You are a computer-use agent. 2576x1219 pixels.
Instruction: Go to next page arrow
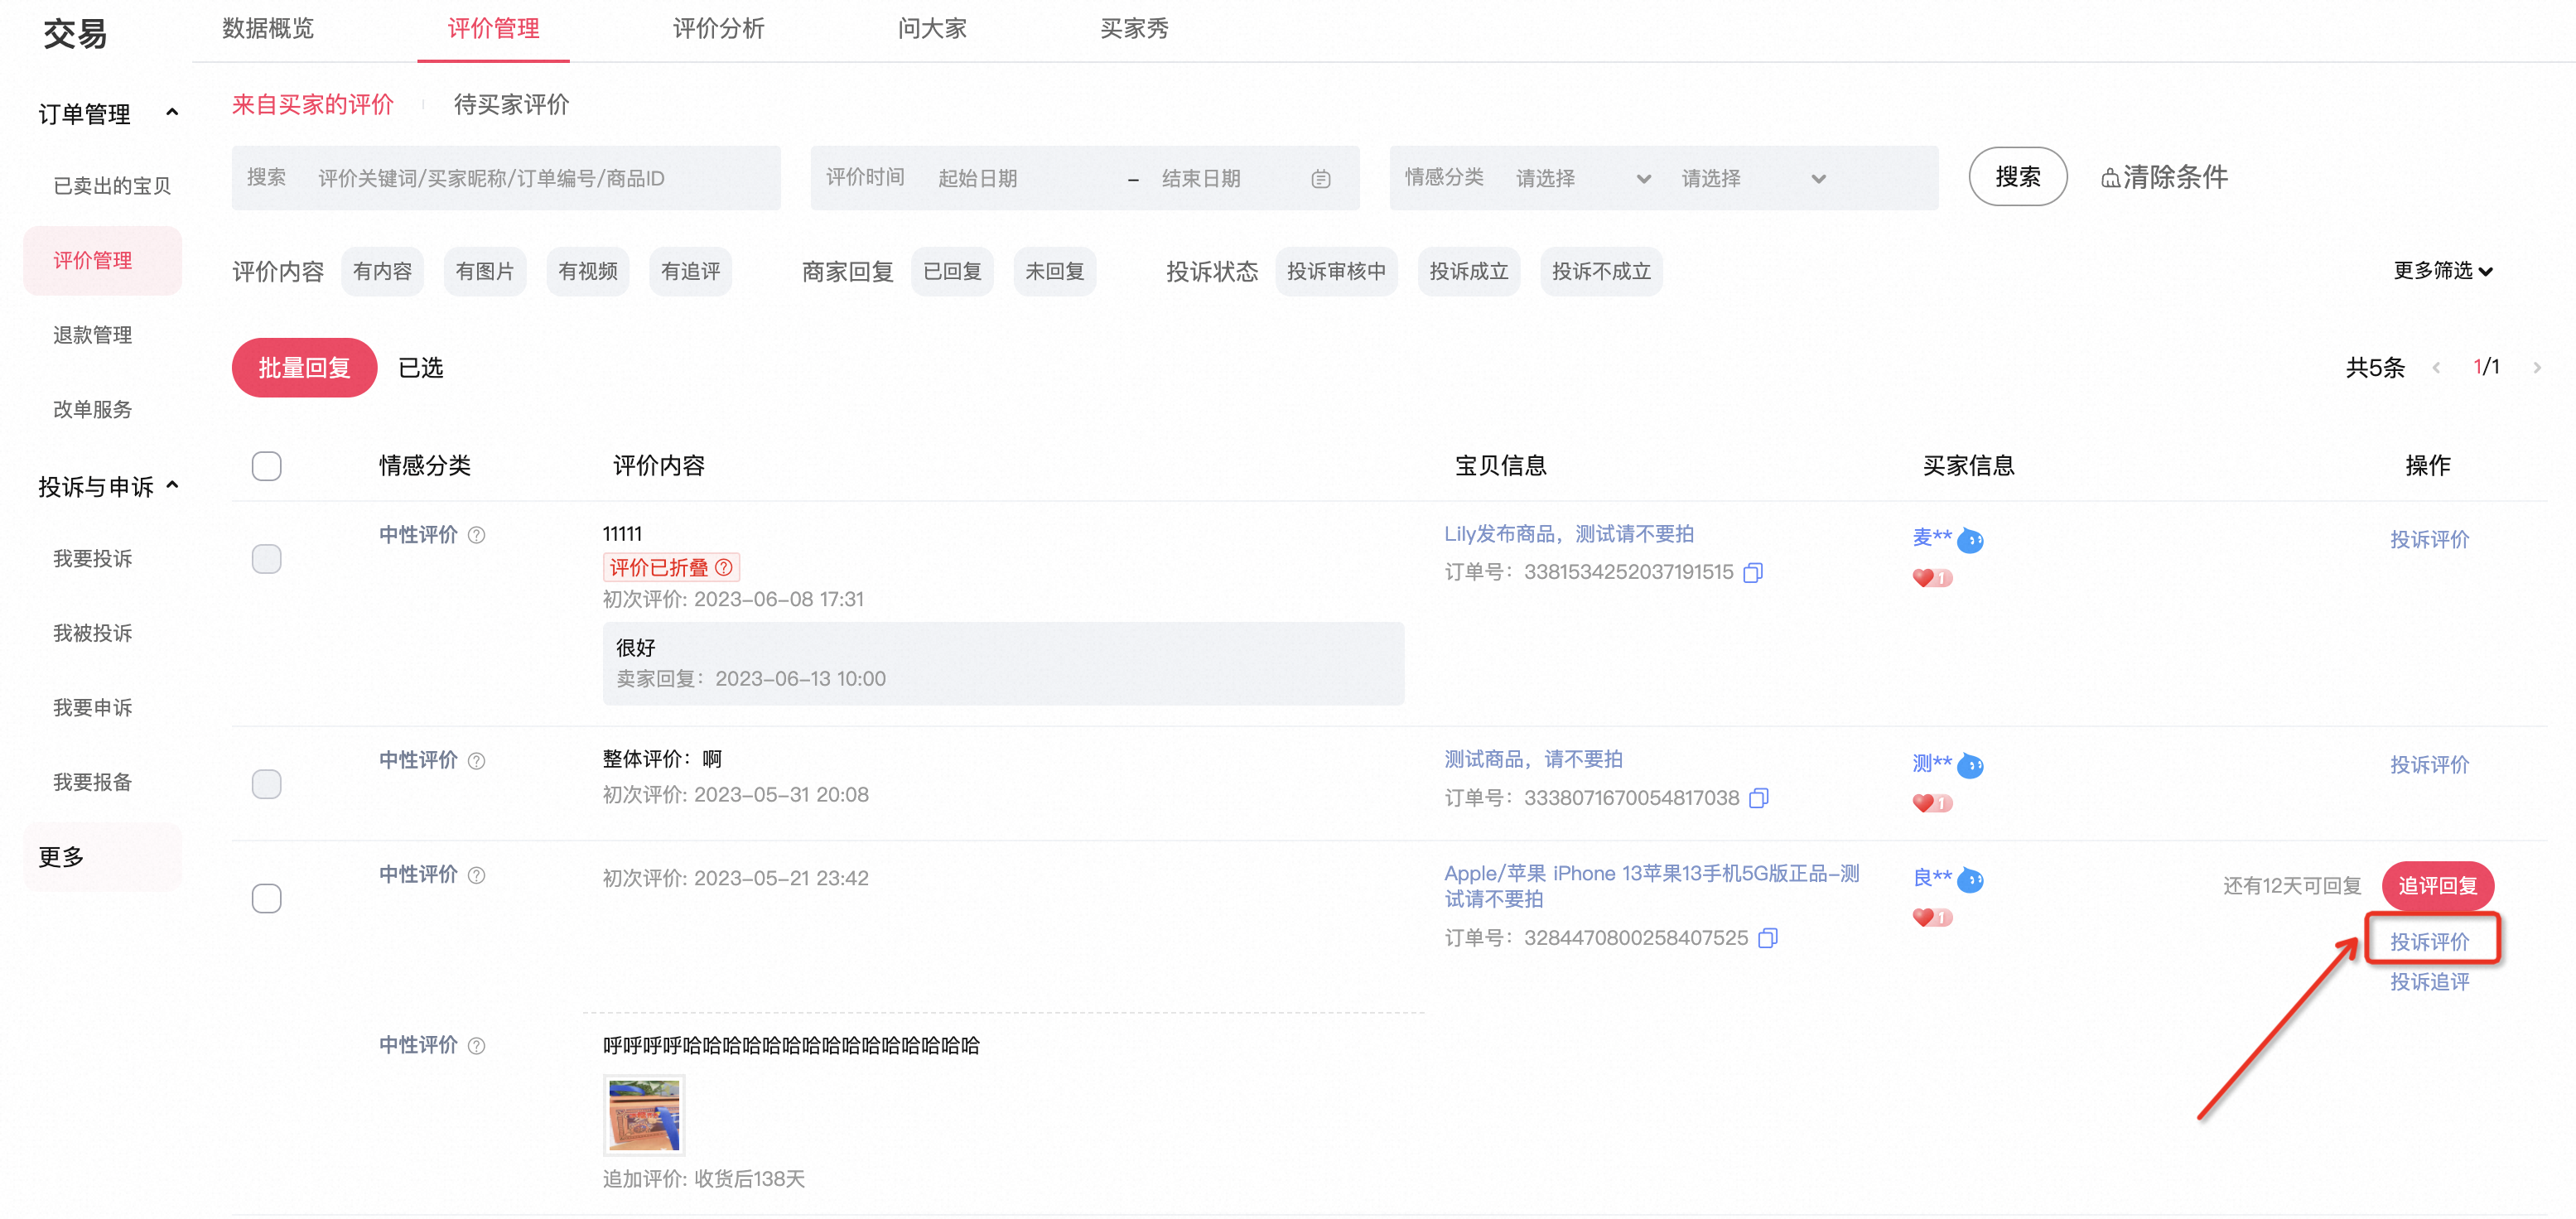2537,368
